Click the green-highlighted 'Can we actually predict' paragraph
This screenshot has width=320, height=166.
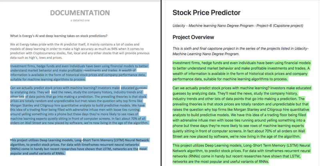(242, 112)
